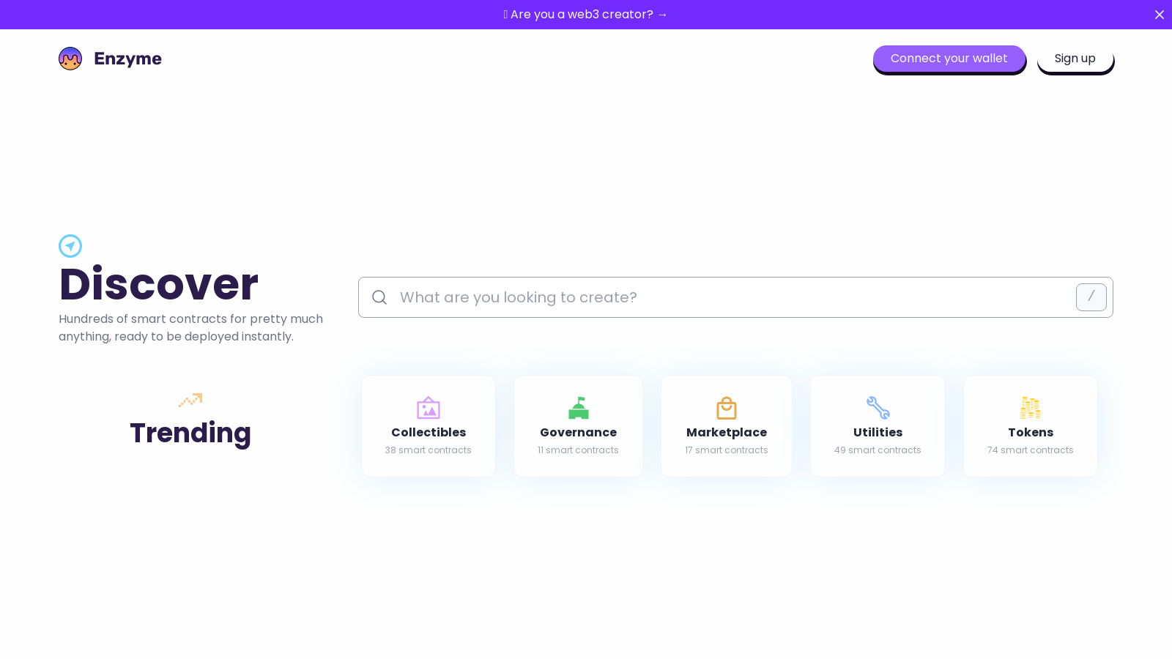Click the Sign up button
This screenshot has width=1172, height=659.
(x=1075, y=59)
